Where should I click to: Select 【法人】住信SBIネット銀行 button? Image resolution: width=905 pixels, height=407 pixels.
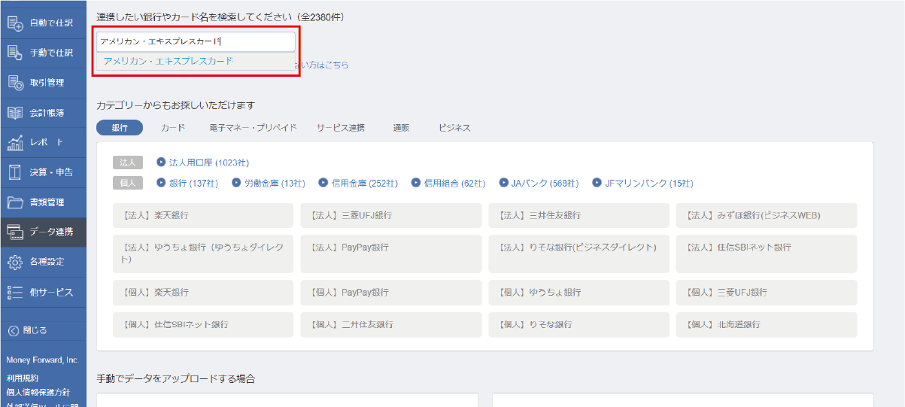767,254
